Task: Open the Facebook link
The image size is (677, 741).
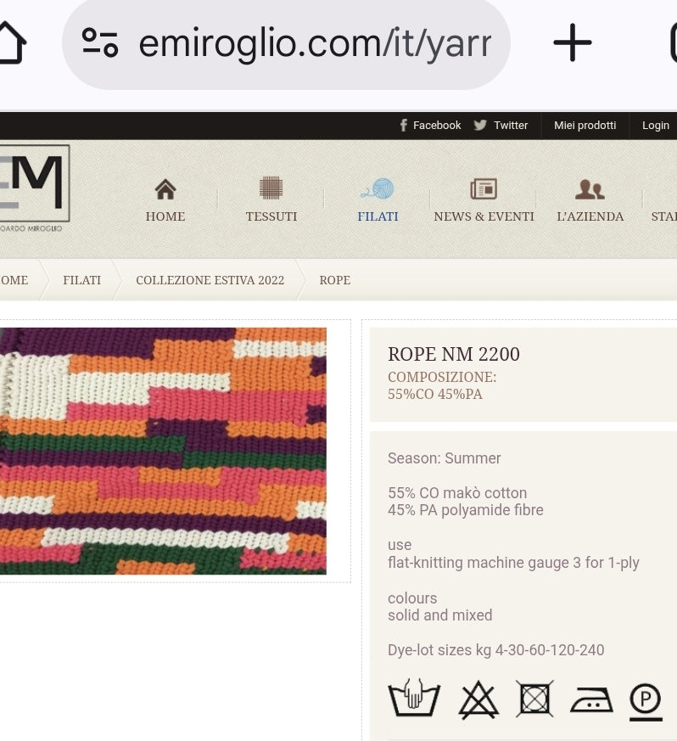Action: pos(430,125)
